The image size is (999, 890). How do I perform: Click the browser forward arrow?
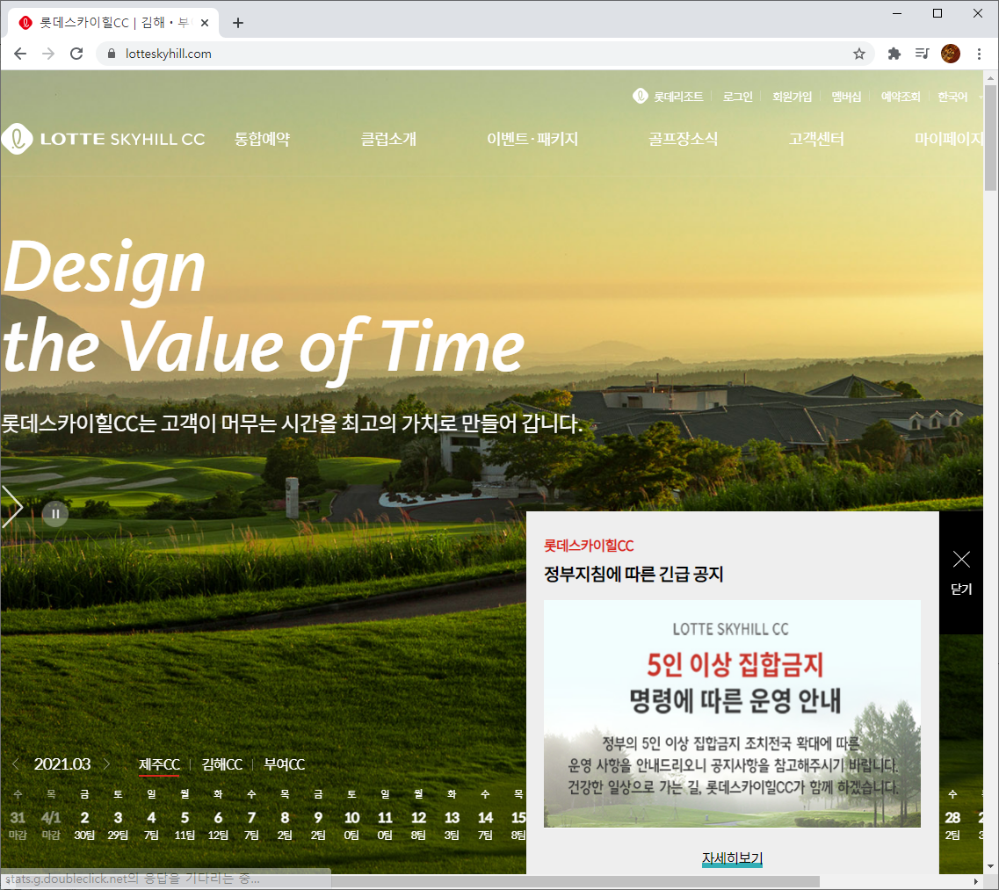48,54
